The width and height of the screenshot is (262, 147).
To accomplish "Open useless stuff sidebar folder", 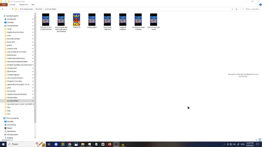I will click(12, 49).
